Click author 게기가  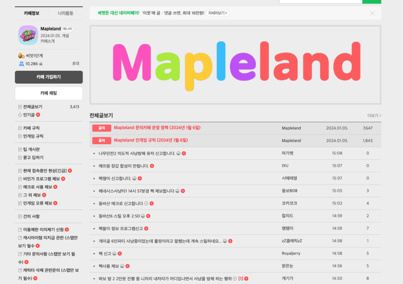(288, 279)
